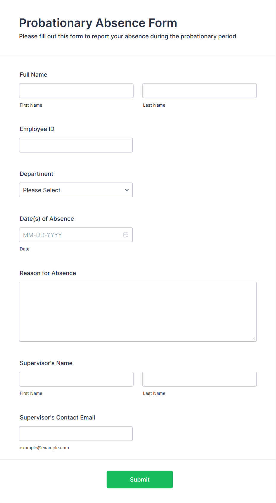Click the 'Supervisor's Contact Email' label

pyautogui.click(x=57, y=417)
